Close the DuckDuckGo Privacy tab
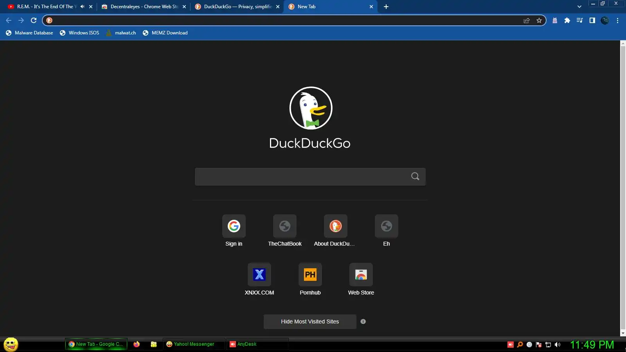 click(278, 7)
